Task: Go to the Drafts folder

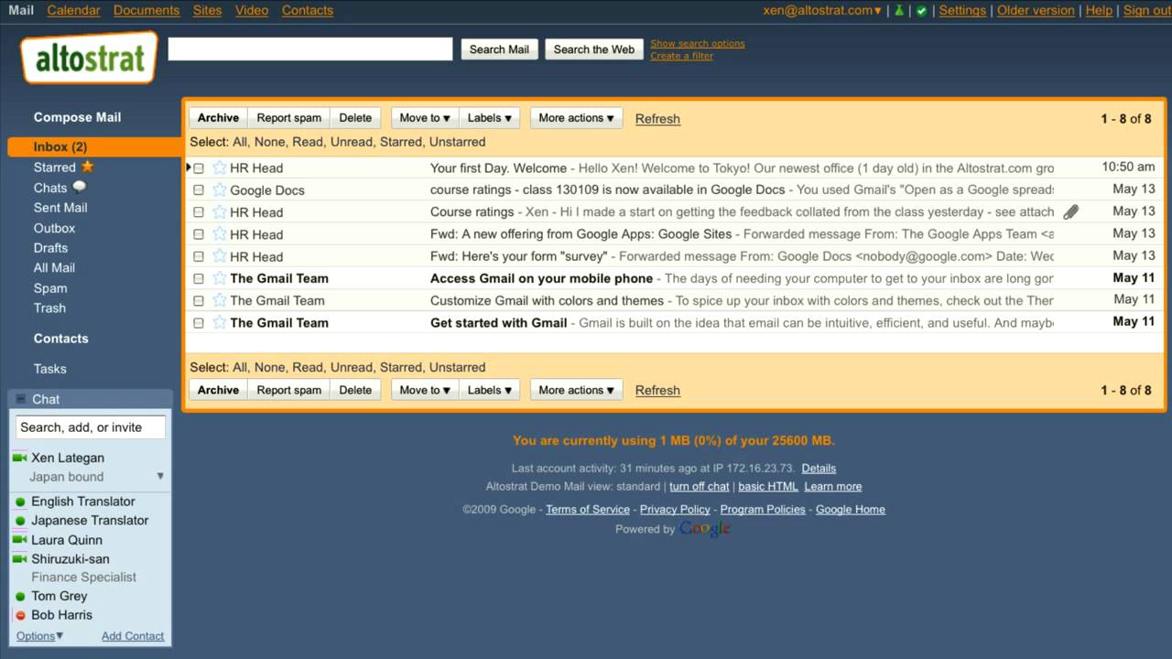Action: (50, 248)
